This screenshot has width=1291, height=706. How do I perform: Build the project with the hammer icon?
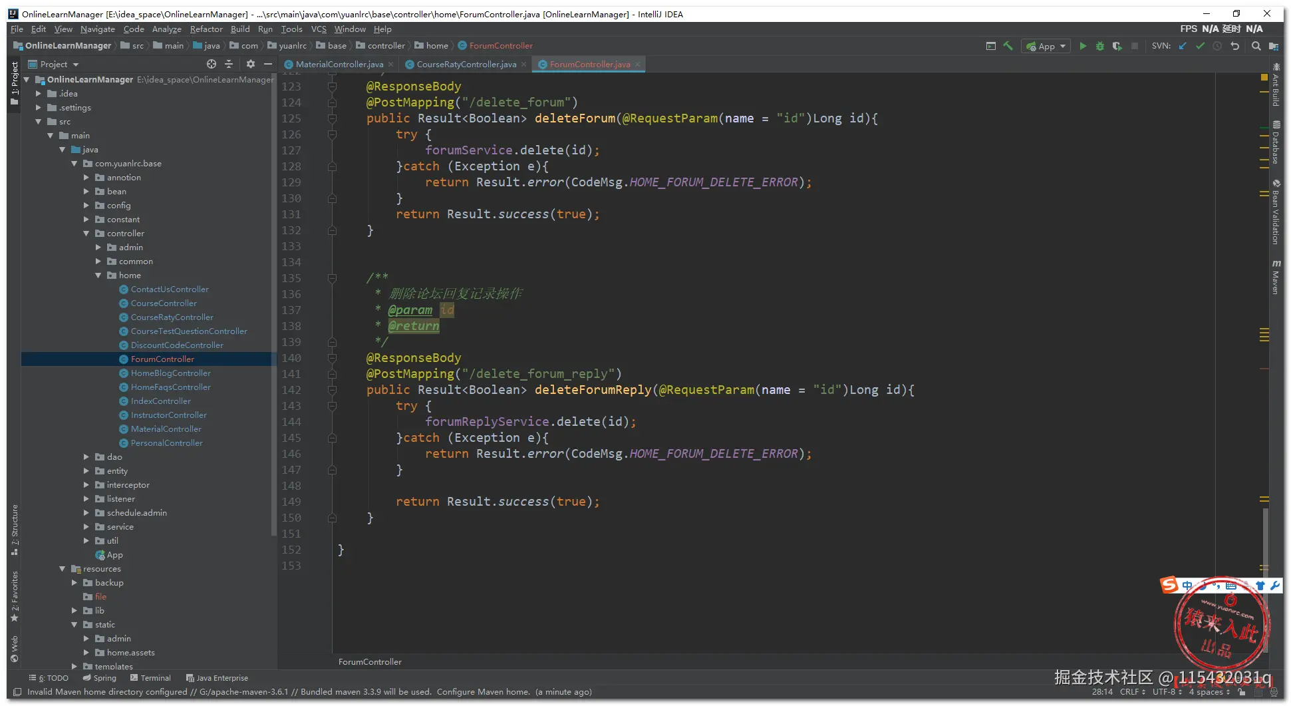(1008, 46)
